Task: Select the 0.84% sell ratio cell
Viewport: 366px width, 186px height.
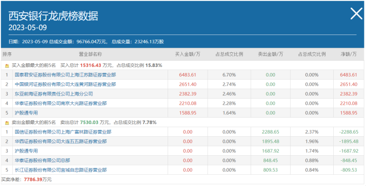Action: (312, 170)
